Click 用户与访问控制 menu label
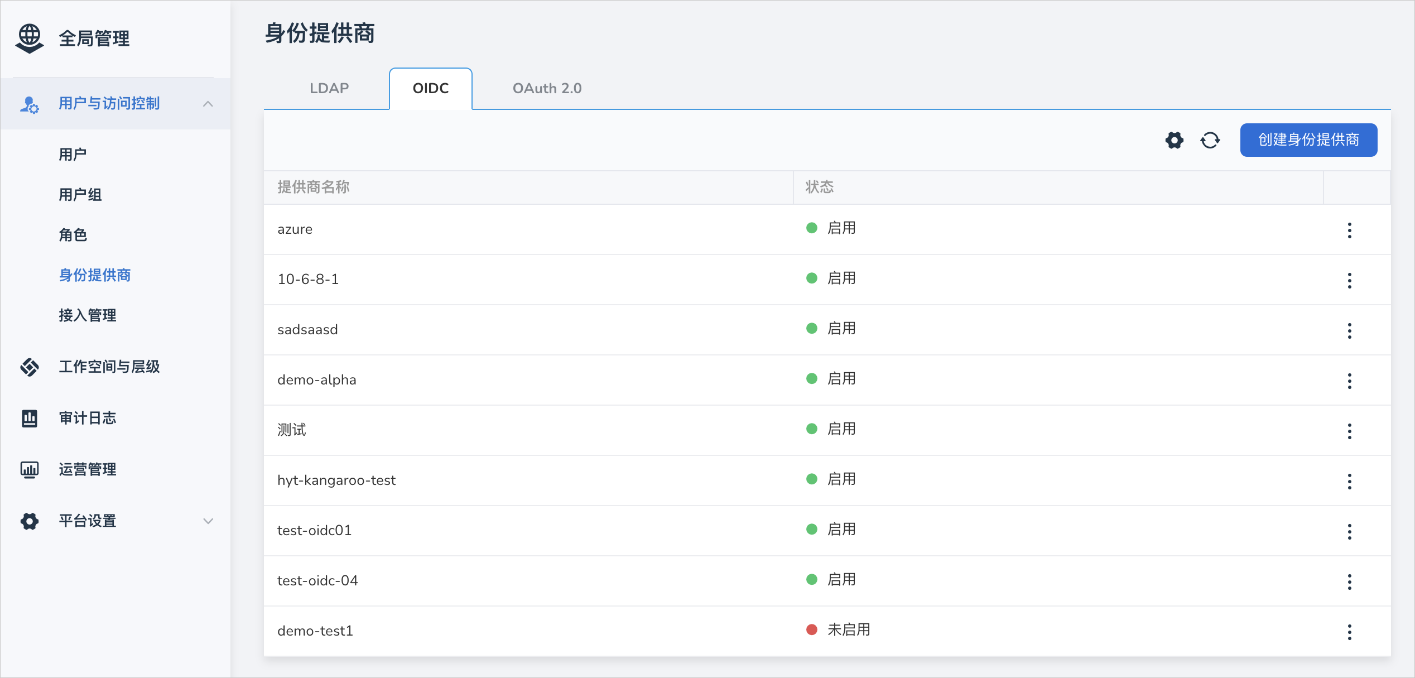Viewport: 1415px width, 678px height. [109, 103]
